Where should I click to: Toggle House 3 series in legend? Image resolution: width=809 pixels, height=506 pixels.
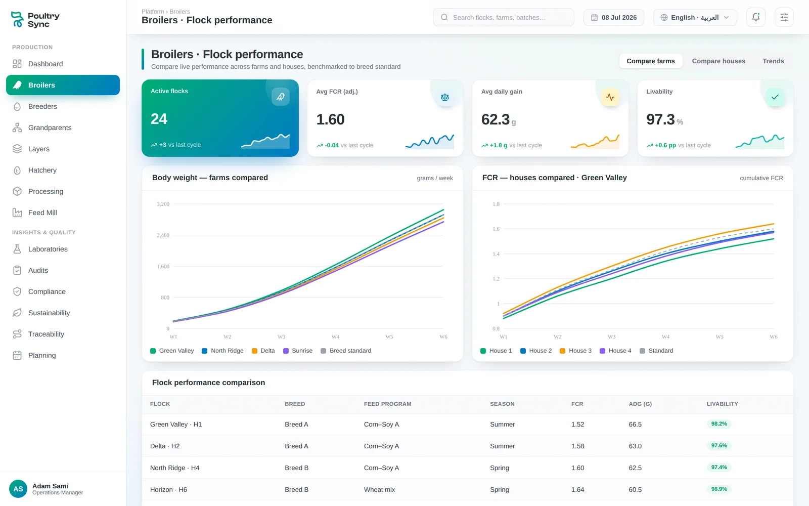click(x=575, y=351)
